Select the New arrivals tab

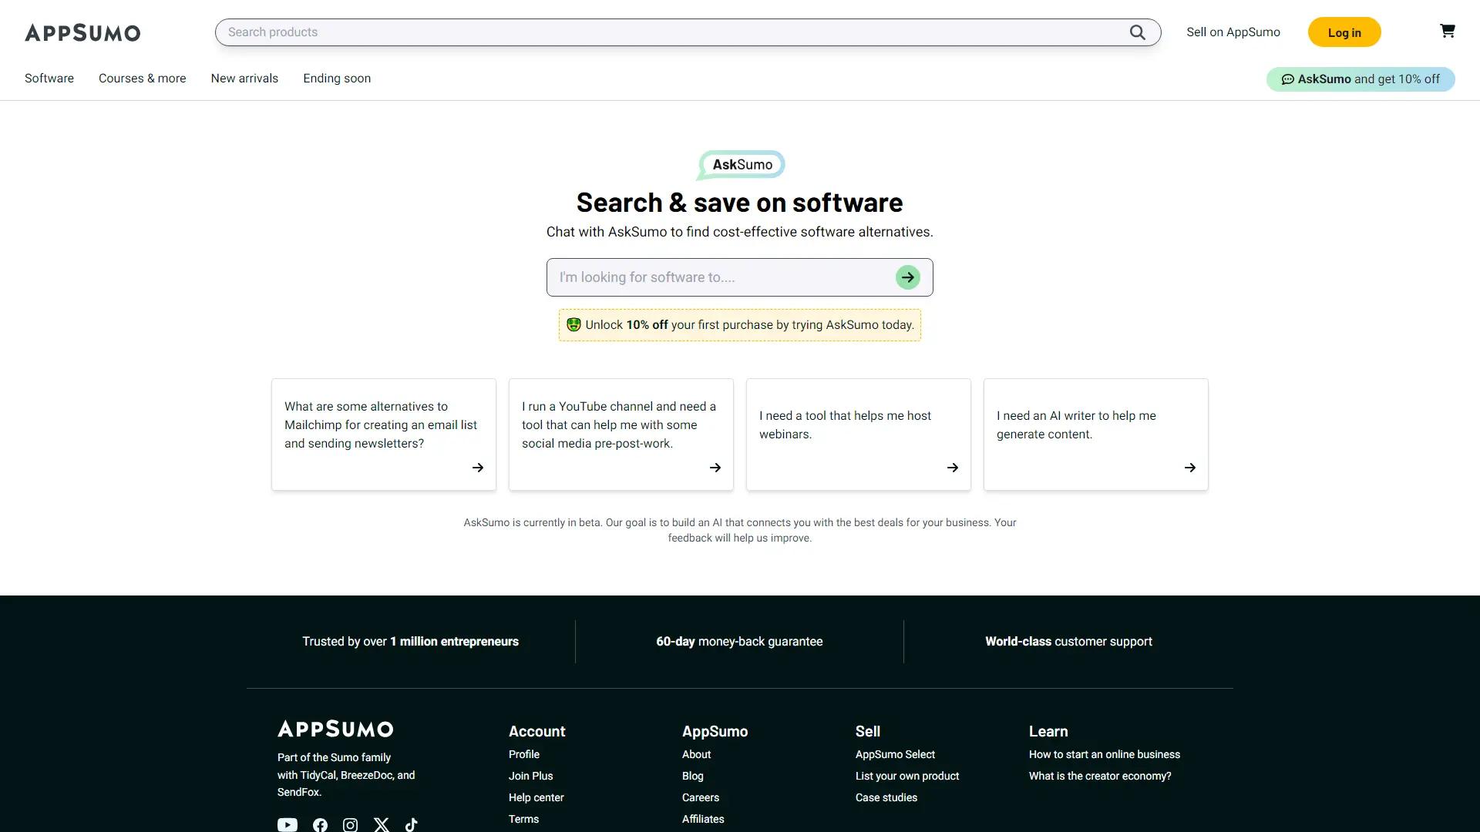tap(244, 78)
